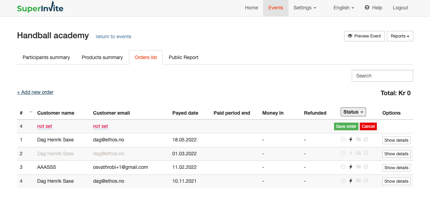
Task: Click the cancelled circle icon in AAASSS row
Action: click(x=366, y=167)
